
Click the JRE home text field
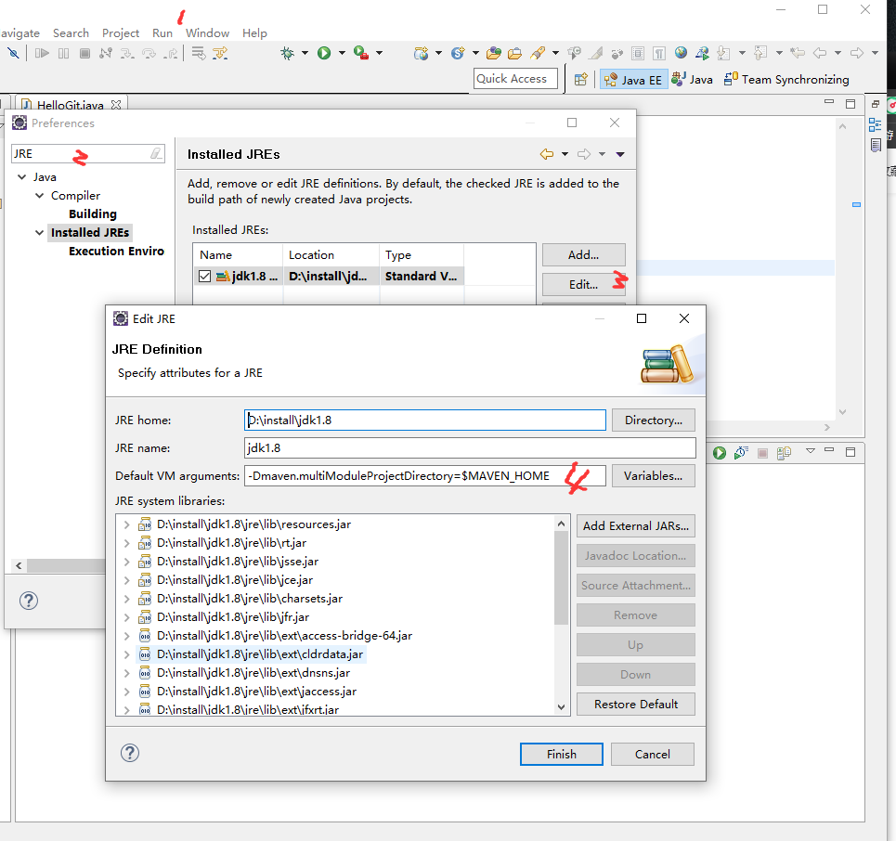424,420
